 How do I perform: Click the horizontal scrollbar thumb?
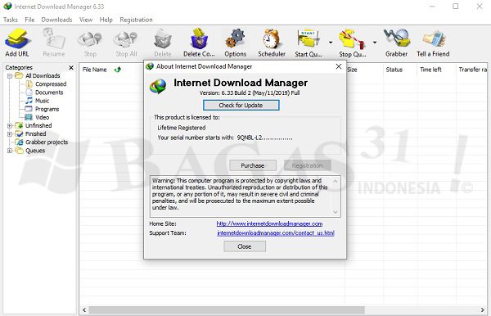tap(227, 309)
